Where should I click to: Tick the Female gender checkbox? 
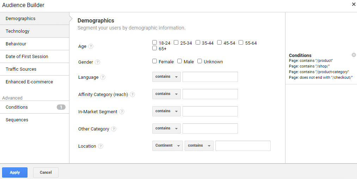[x=154, y=61]
